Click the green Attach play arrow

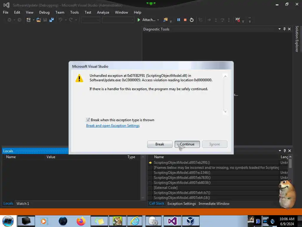point(139,20)
